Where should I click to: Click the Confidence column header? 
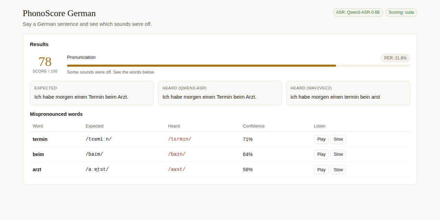254,126
